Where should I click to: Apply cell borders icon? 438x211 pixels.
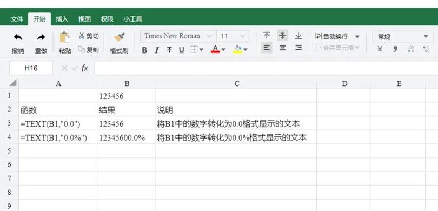tap(194, 50)
